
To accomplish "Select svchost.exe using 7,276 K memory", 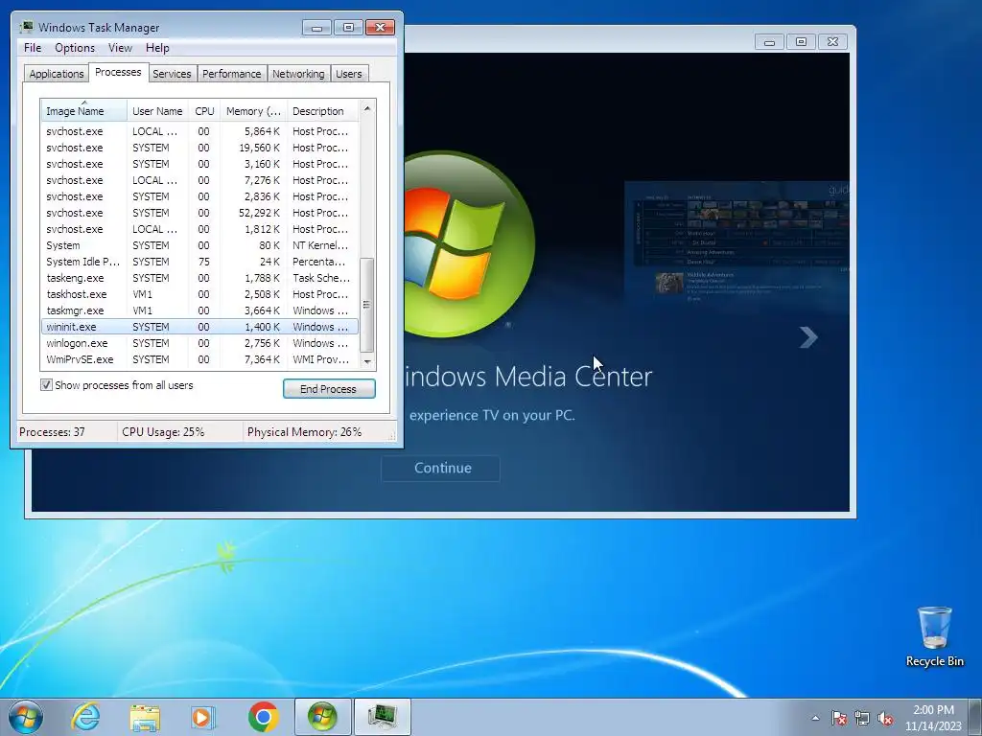I will (199, 180).
